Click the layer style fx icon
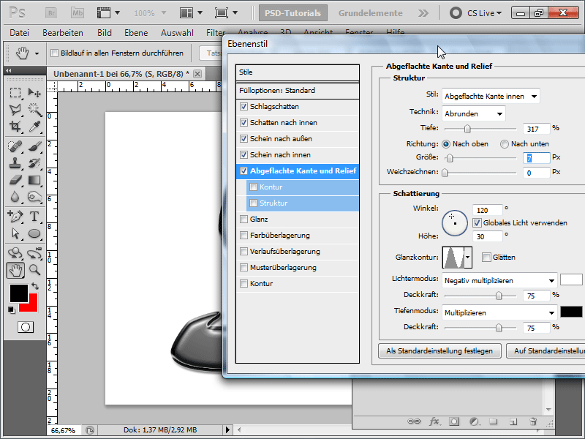This screenshot has width=585, height=439. pyautogui.click(x=434, y=421)
